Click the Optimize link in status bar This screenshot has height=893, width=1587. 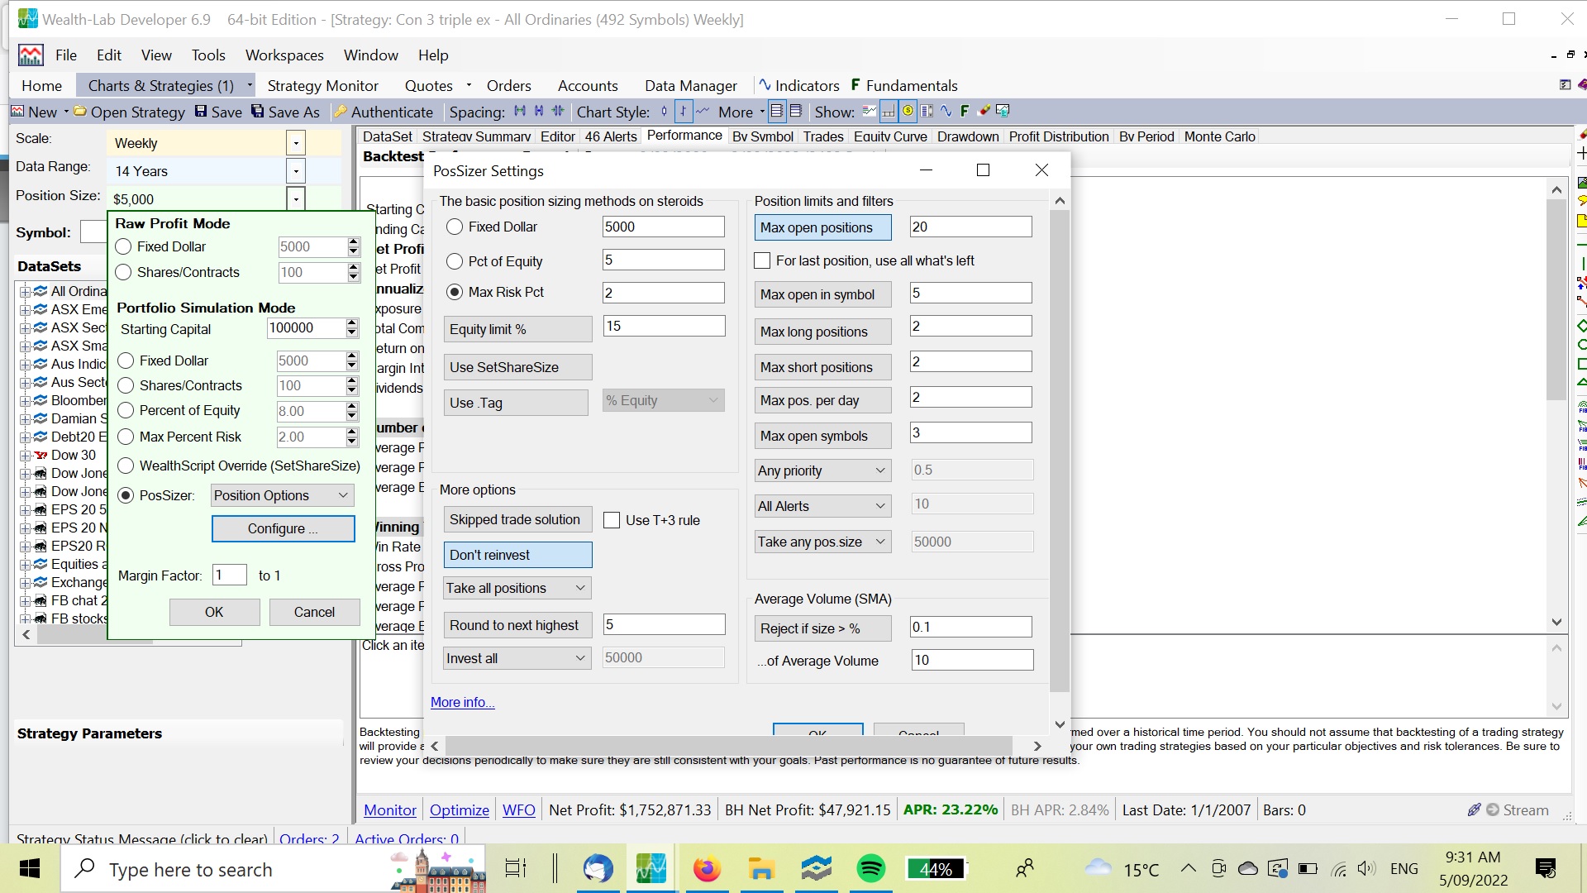click(460, 810)
